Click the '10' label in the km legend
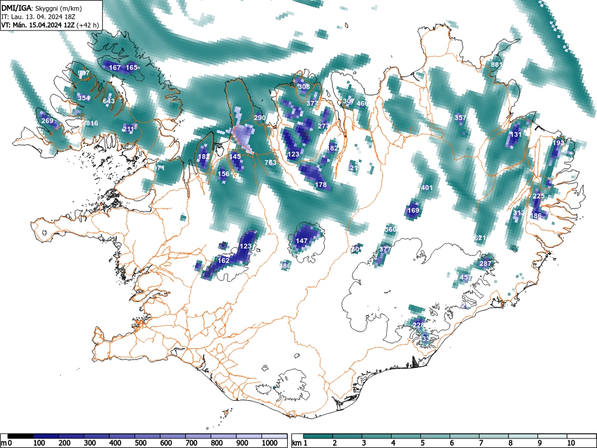 pyautogui.click(x=570, y=443)
